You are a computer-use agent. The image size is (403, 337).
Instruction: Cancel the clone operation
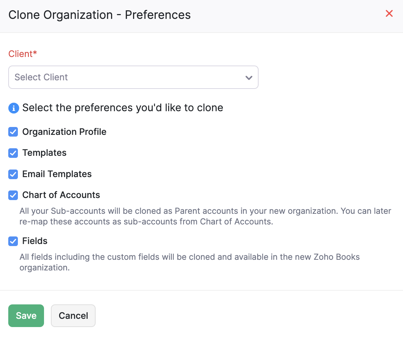(x=73, y=315)
